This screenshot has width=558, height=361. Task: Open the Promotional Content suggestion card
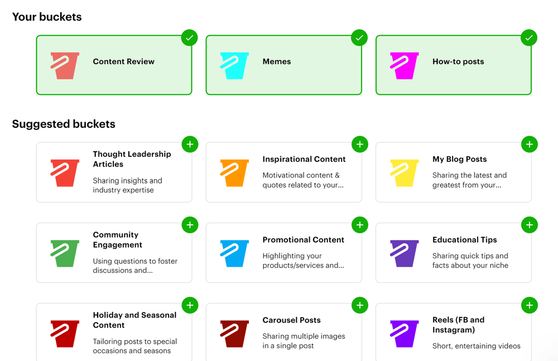[x=284, y=253]
